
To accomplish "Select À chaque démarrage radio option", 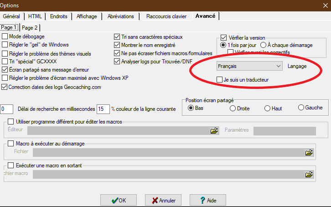I will click(x=264, y=45).
